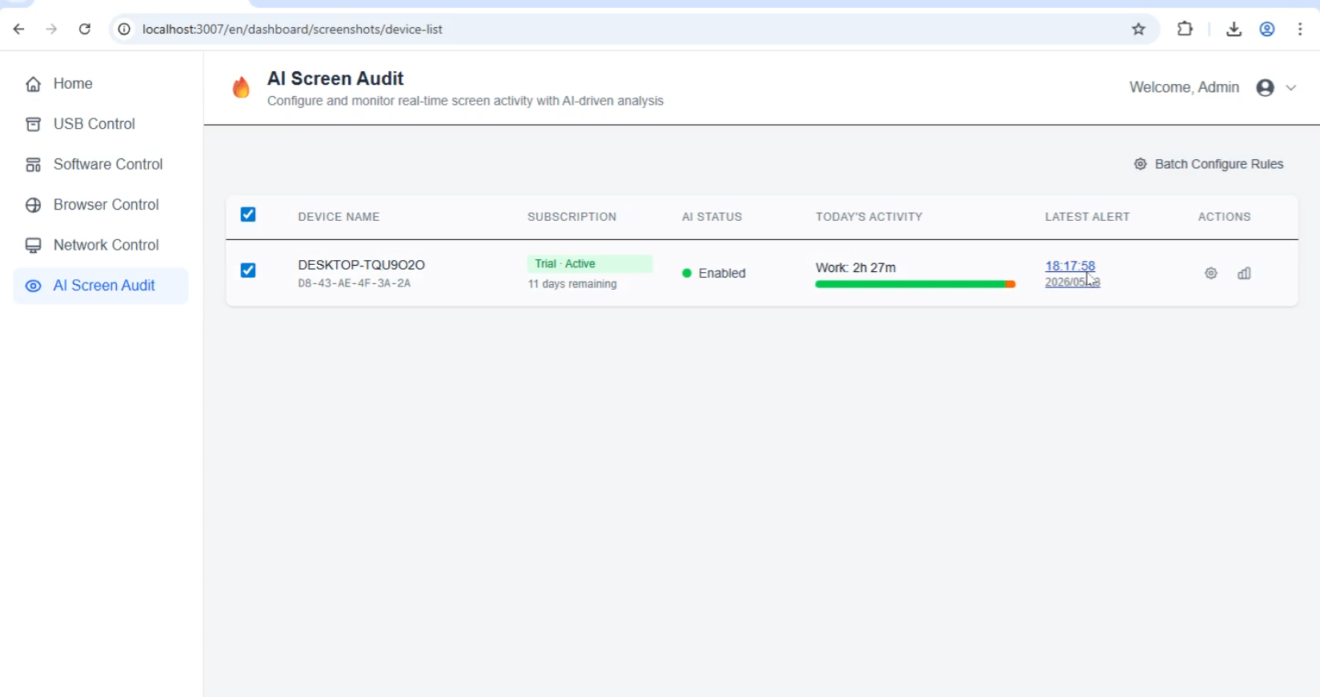Click the Admin user avatar icon
The width and height of the screenshot is (1320, 697).
coord(1266,88)
